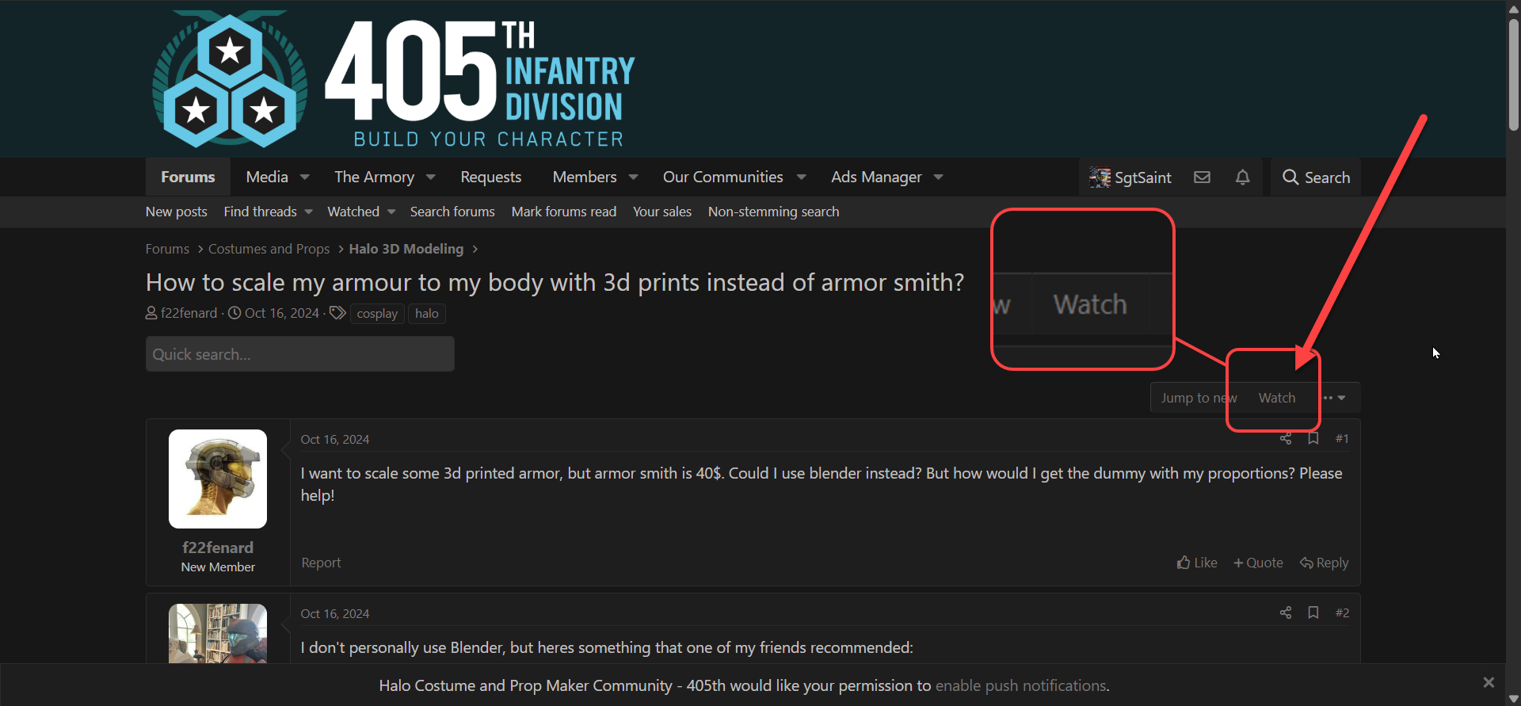
Task: Expand the Find threads submenu
Action: point(309,212)
